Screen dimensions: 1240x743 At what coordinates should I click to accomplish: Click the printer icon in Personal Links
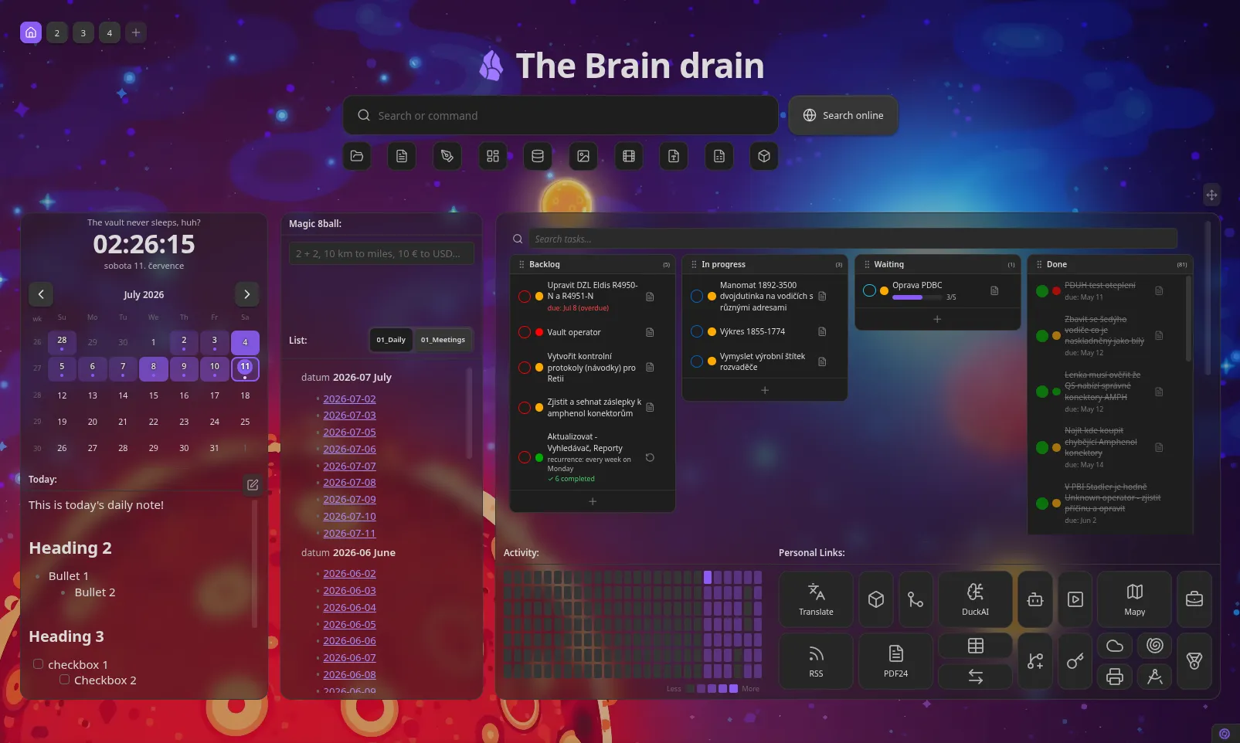pos(1115,677)
